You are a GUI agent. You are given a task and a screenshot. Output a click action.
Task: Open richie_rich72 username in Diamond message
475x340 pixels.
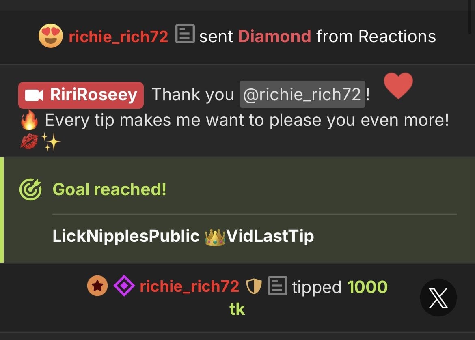119,37
